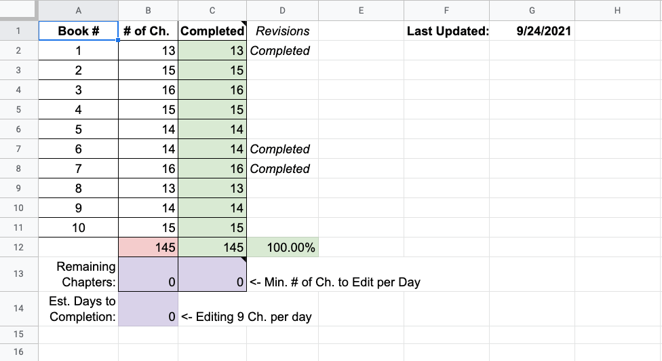Select the "Last Updated:" label cell
The width and height of the screenshot is (662, 361).
tap(448, 31)
